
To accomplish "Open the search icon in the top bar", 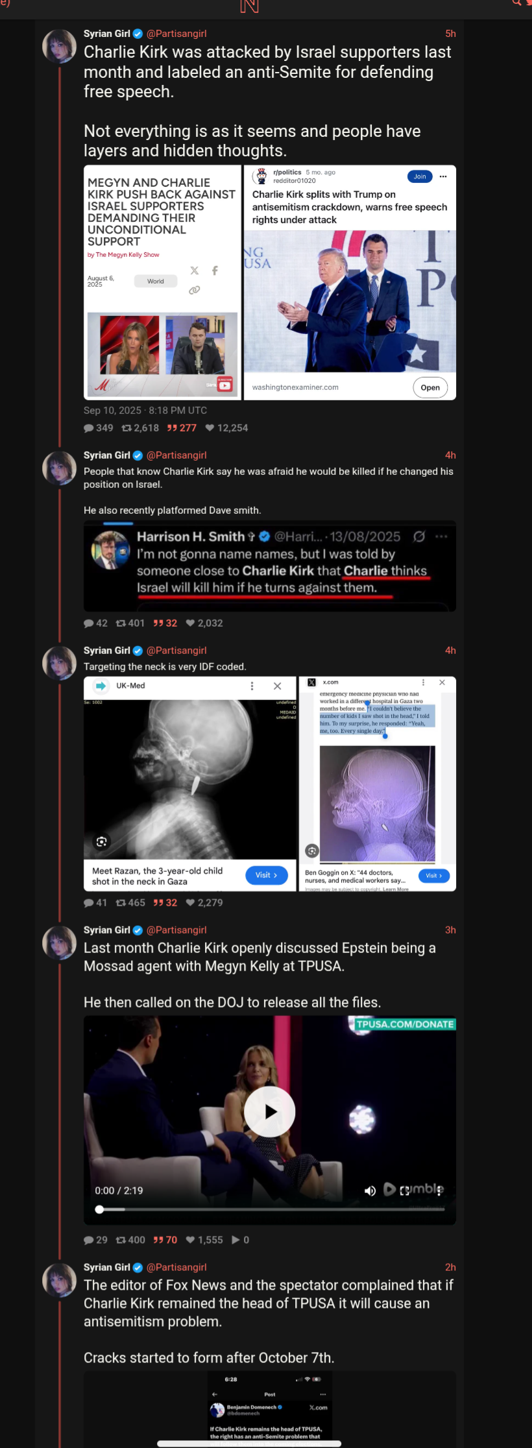I will [x=517, y=3].
